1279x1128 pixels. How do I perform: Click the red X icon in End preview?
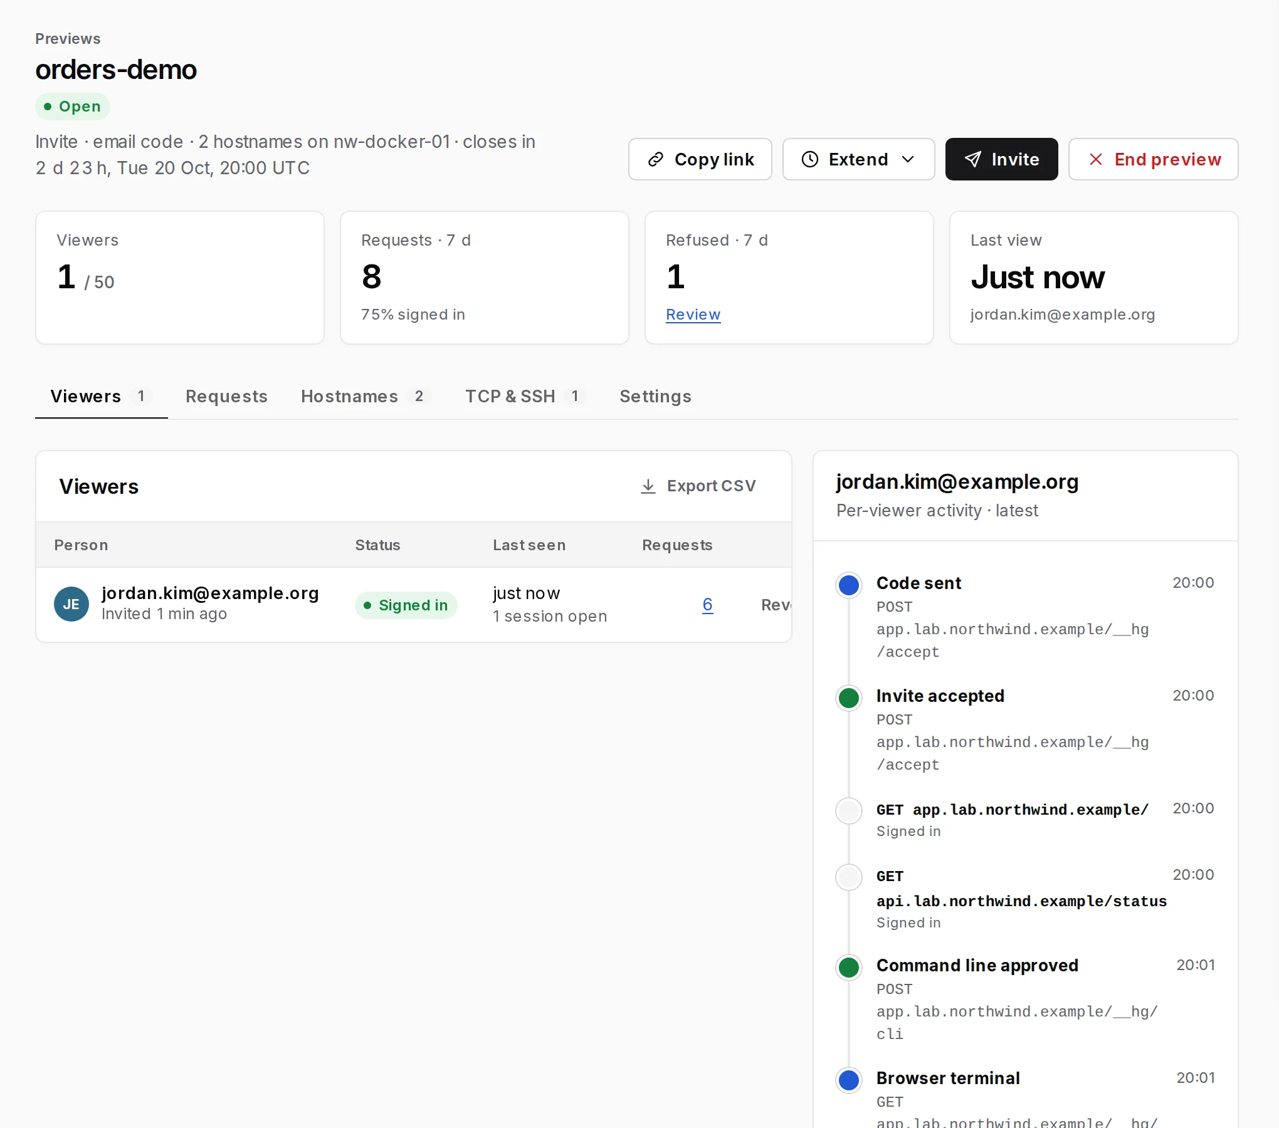[x=1096, y=159]
